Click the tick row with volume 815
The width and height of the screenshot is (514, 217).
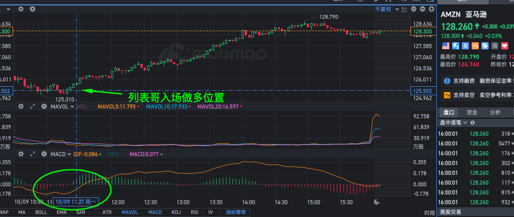pos(475,193)
